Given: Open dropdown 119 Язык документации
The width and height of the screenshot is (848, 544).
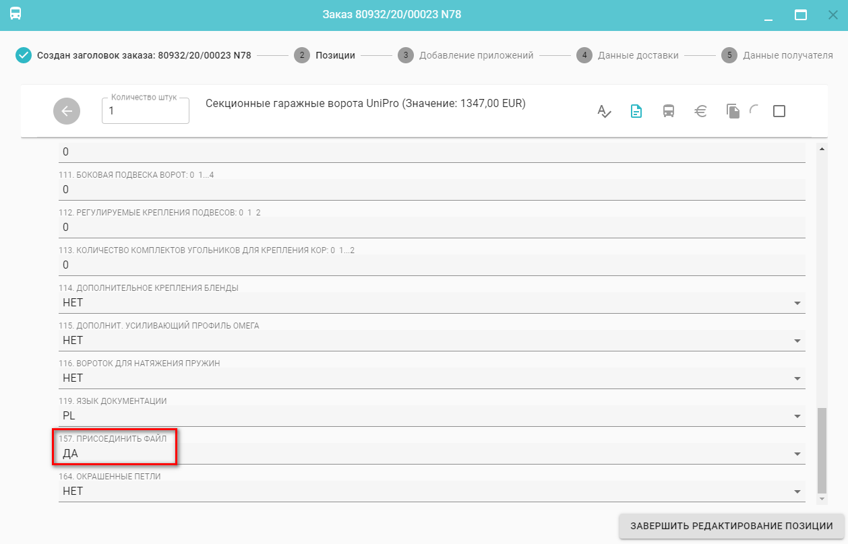Looking at the screenshot, I should (x=431, y=416).
